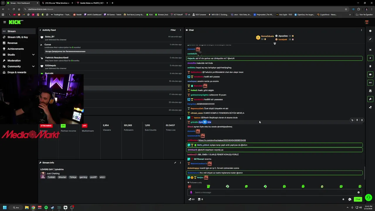Open the hamburger menu beside the Kick logo

pyautogui.click(x=5, y=22)
